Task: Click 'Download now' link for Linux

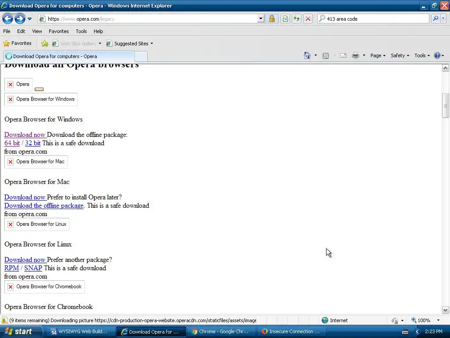Action: (25, 260)
